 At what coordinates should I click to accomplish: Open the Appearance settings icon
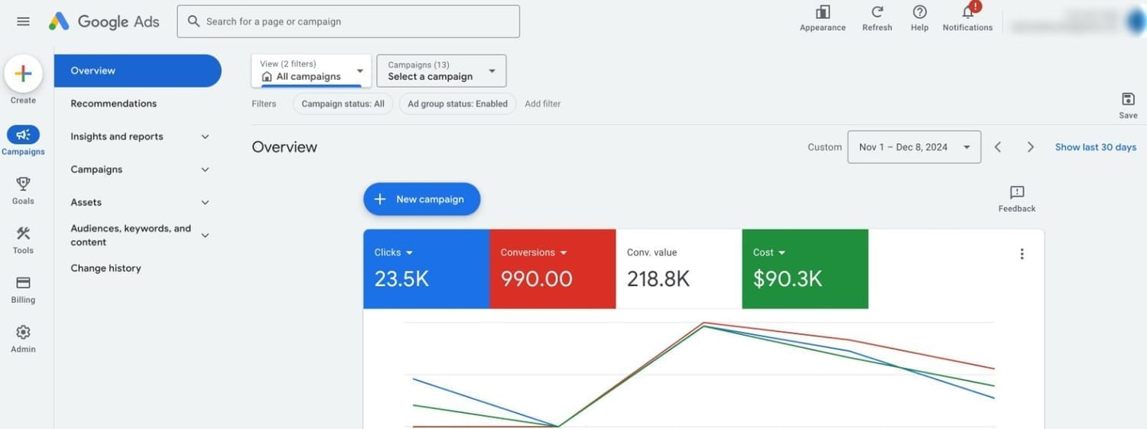tap(823, 18)
